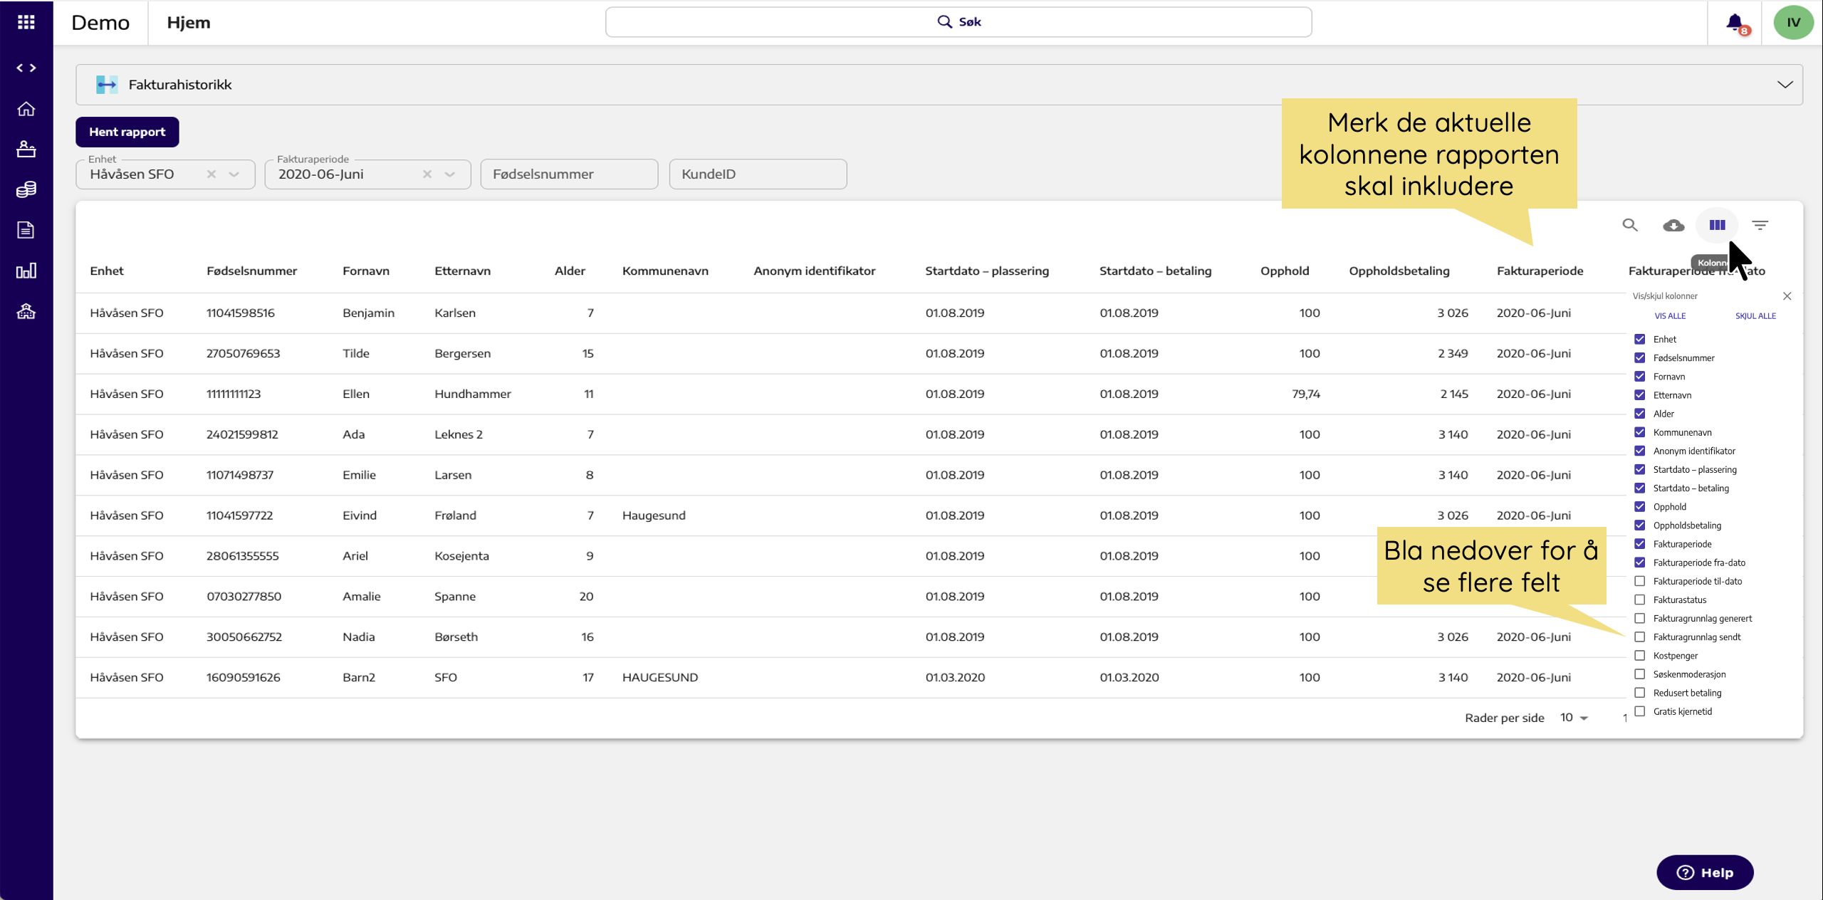
Task: Sort by the Fornavn column header
Action: click(366, 271)
